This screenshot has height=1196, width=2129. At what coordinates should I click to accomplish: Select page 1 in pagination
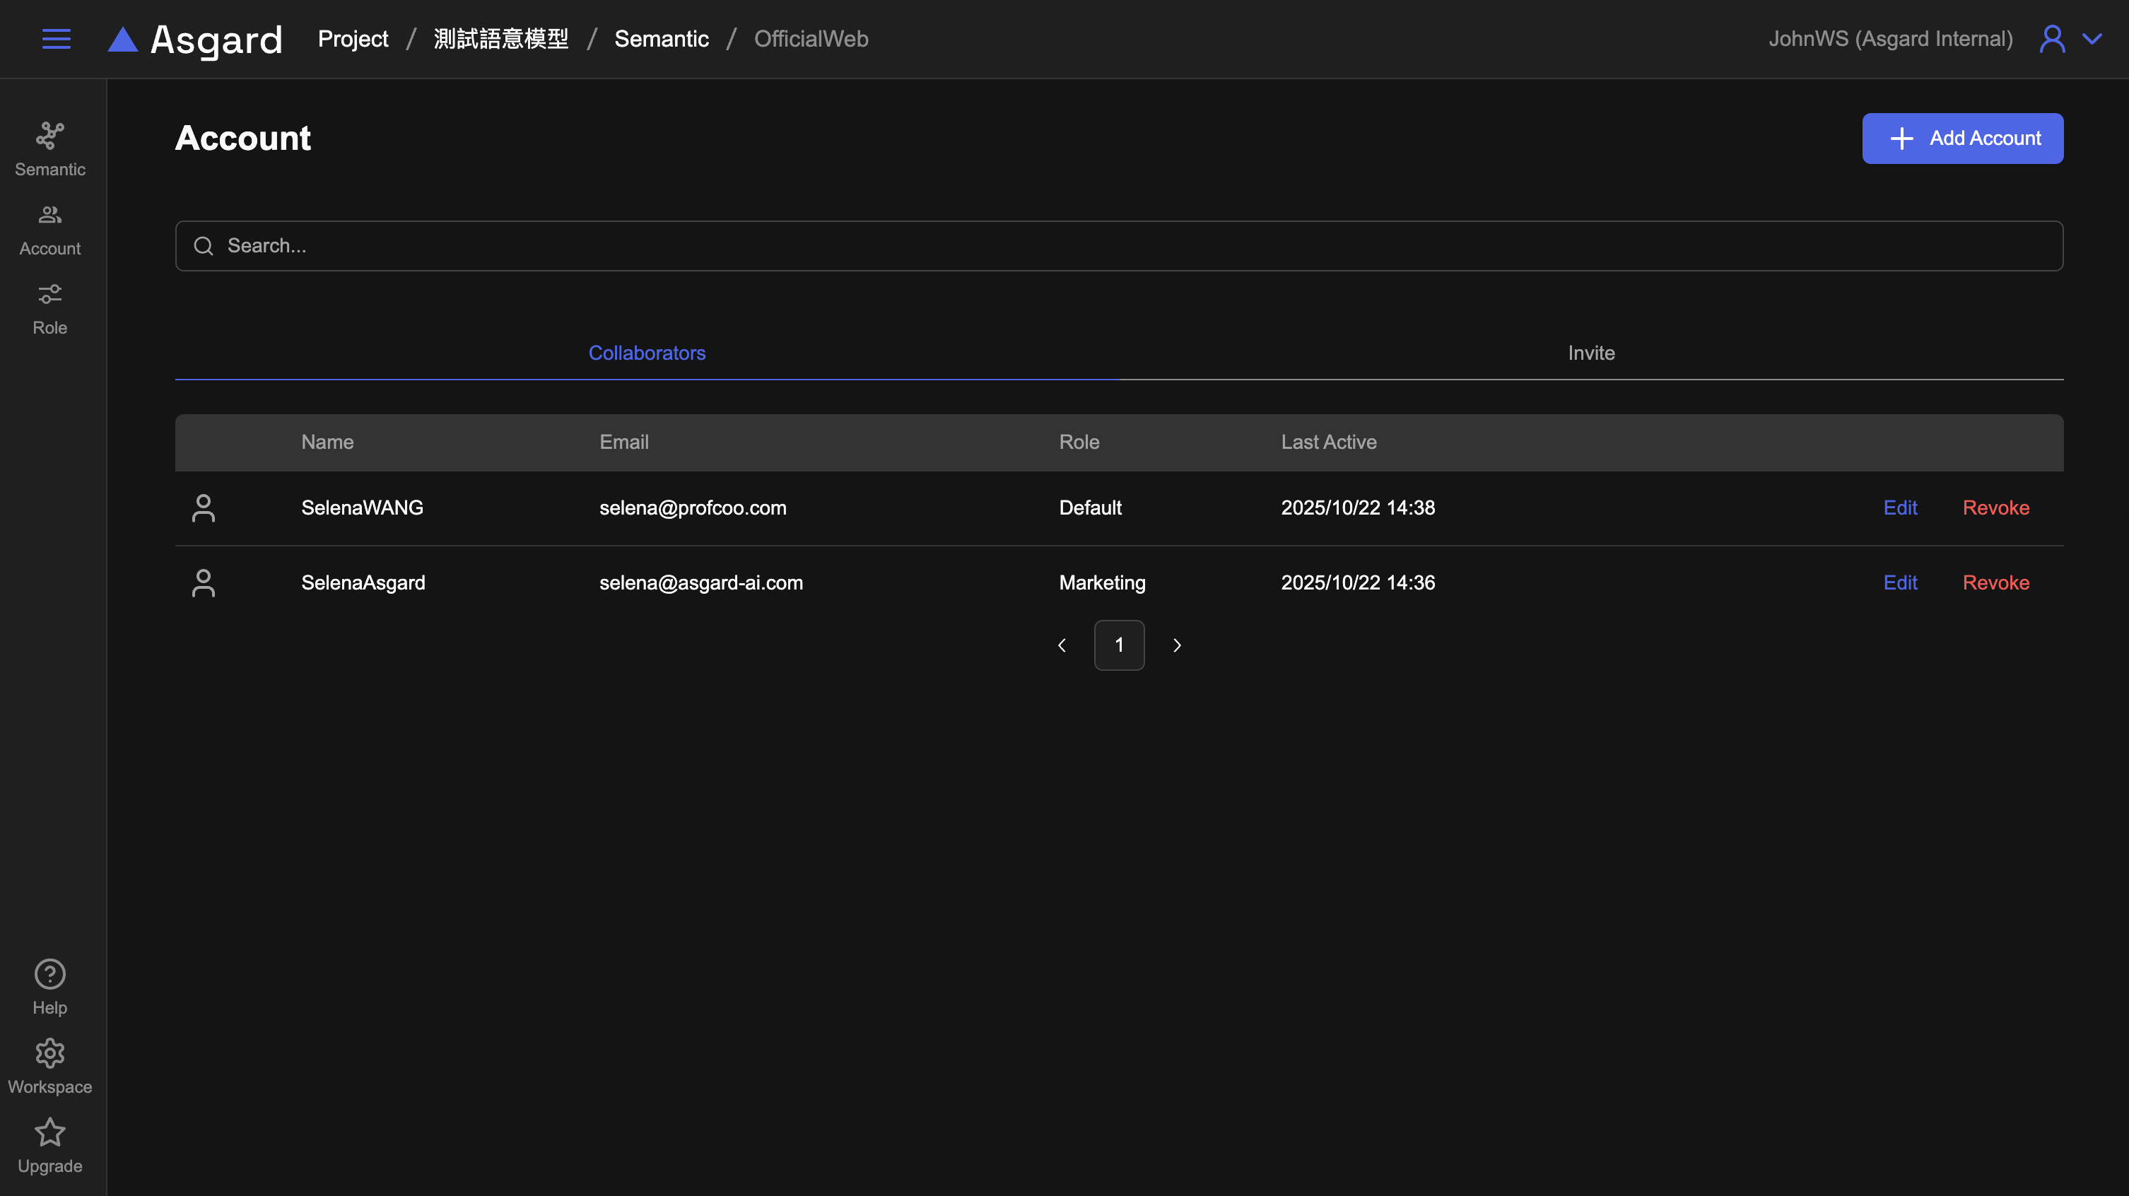click(1119, 645)
